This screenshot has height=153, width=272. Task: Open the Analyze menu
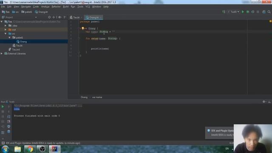tap(45, 7)
